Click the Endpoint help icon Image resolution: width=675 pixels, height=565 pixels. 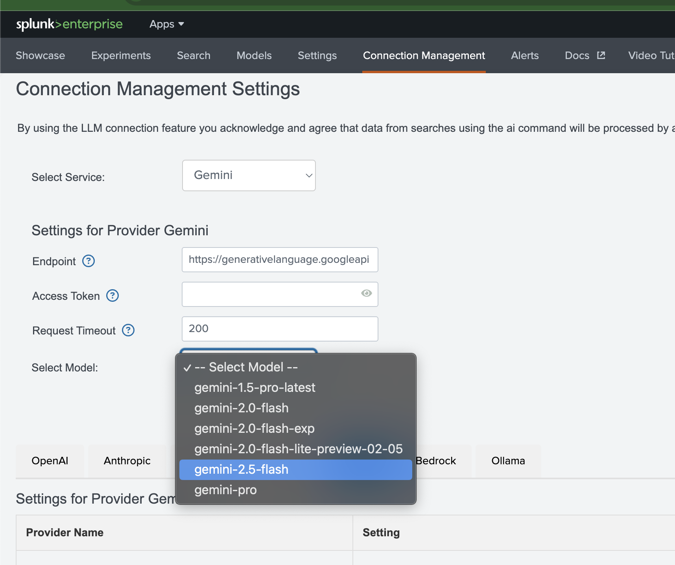point(89,260)
